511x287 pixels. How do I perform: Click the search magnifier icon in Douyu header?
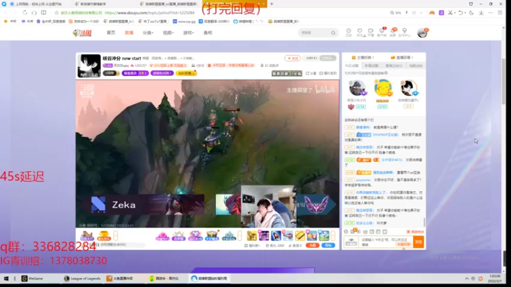click(x=333, y=33)
